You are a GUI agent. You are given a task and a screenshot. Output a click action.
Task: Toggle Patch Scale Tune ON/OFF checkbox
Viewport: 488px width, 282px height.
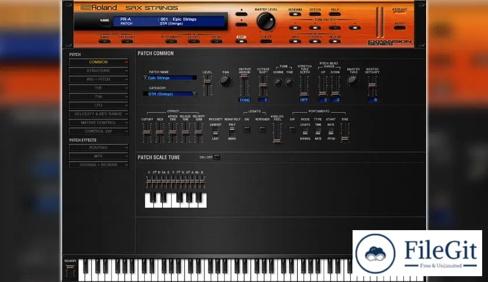[x=217, y=157]
